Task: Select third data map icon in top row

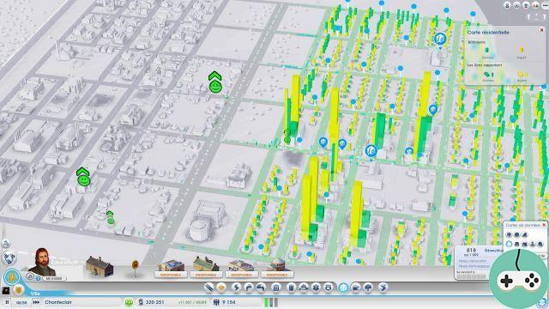Action: click(524, 234)
